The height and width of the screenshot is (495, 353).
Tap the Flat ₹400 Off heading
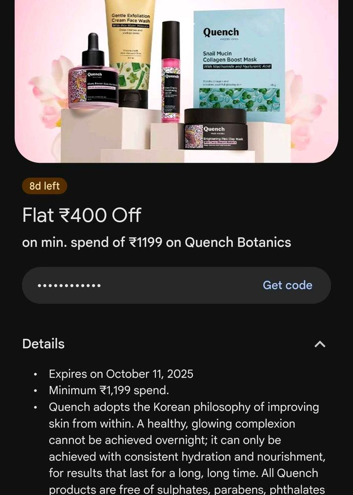(x=82, y=215)
